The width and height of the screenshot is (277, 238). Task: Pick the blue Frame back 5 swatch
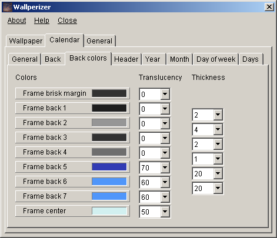click(x=109, y=167)
